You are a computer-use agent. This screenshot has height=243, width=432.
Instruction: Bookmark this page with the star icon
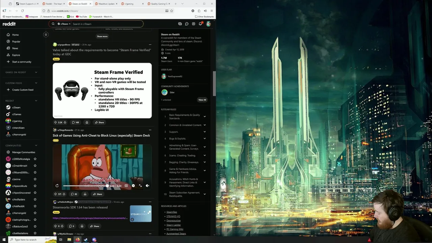(171, 11)
